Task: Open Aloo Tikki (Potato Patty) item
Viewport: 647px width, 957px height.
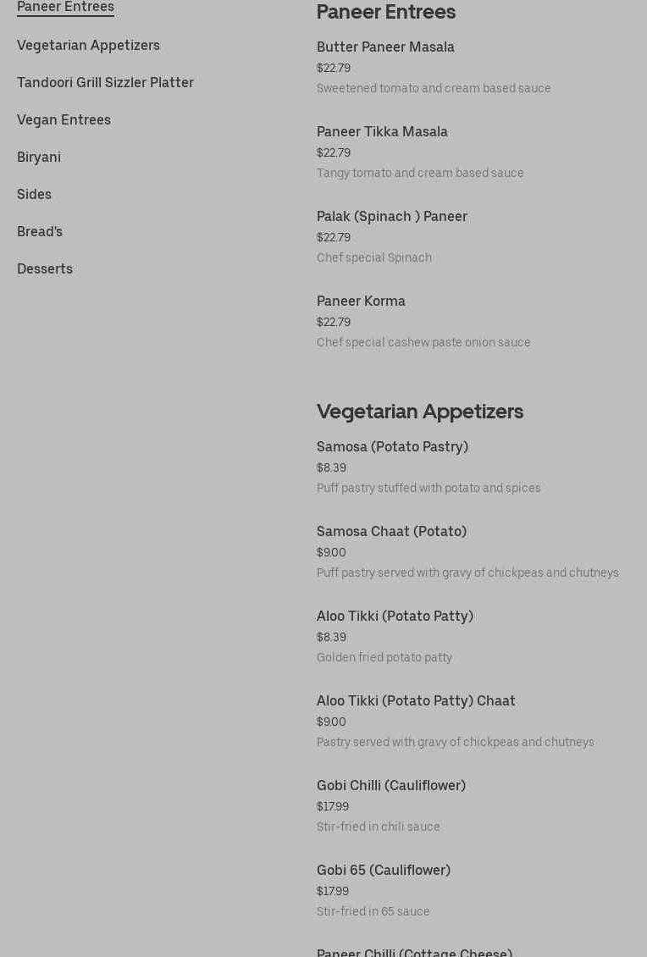Action: (395, 617)
